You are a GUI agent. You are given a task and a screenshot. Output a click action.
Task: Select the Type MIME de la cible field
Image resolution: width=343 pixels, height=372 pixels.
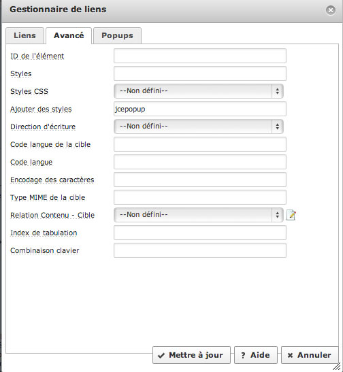tap(200, 197)
